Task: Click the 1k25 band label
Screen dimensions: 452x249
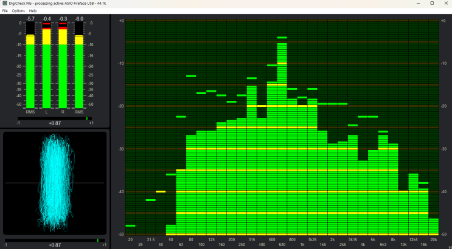Action: coord(312,240)
